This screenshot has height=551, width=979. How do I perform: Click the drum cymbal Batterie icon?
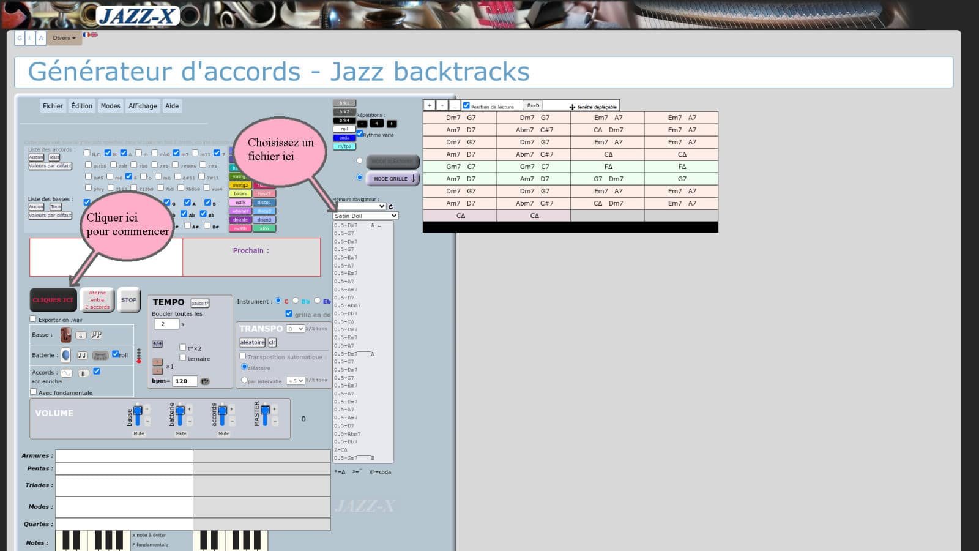pyautogui.click(x=65, y=355)
